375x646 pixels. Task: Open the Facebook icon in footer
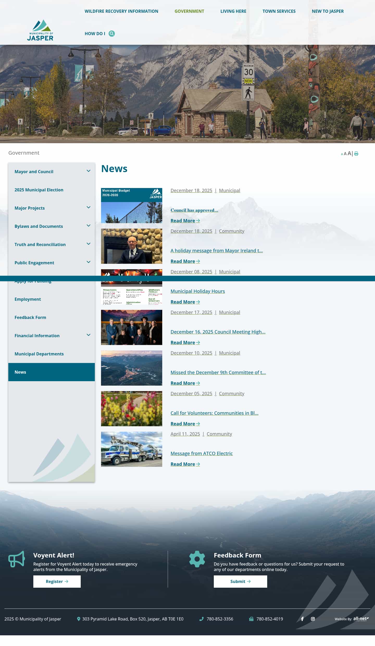tap(302, 619)
